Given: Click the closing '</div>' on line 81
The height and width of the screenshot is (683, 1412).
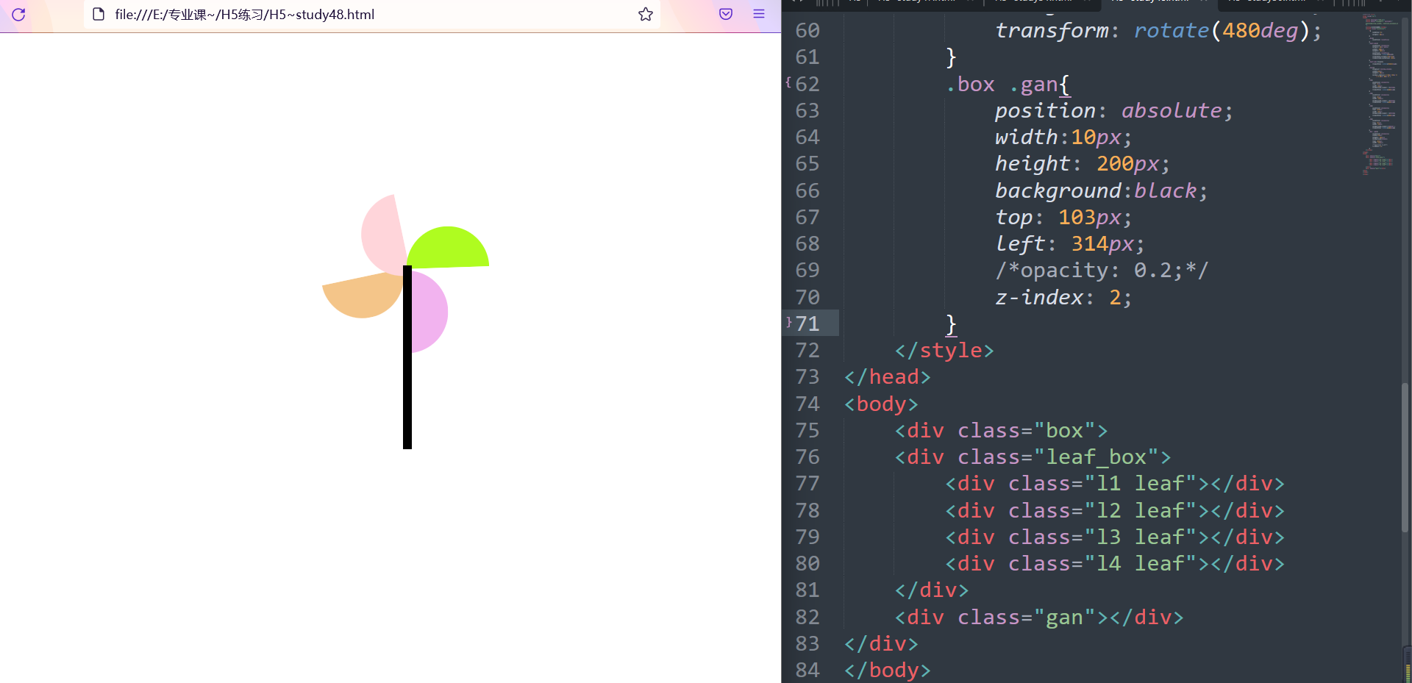Looking at the screenshot, I should [x=932, y=590].
